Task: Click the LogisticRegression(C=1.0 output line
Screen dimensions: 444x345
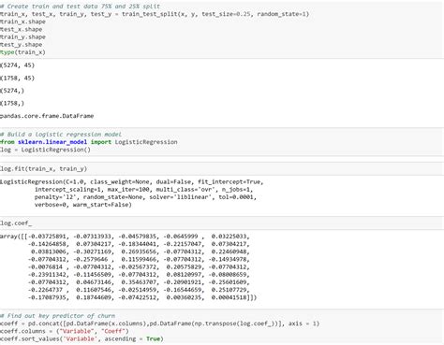Action: (132, 181)
